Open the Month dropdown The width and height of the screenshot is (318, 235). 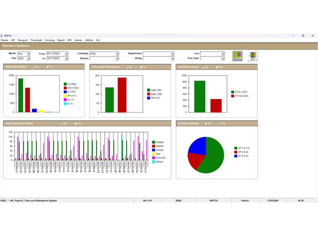[27, 53]
